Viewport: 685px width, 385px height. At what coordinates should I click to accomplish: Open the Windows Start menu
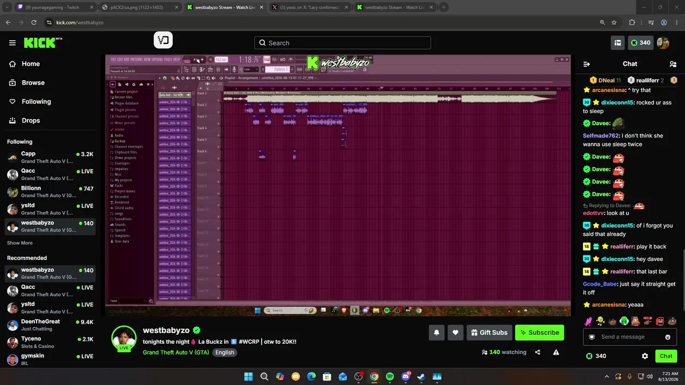click(x=248, y=376)
